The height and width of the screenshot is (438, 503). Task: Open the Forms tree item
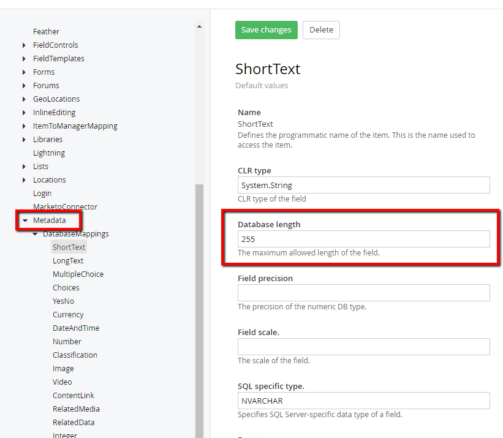point(43,72)
